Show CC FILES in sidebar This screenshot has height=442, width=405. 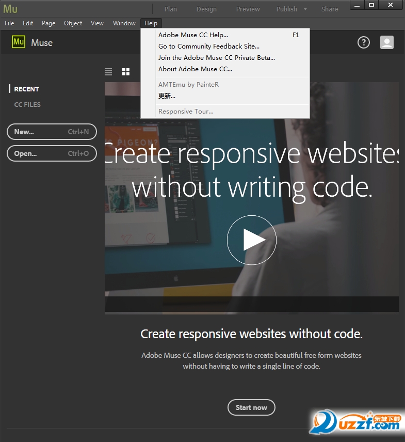pos(27,104)
